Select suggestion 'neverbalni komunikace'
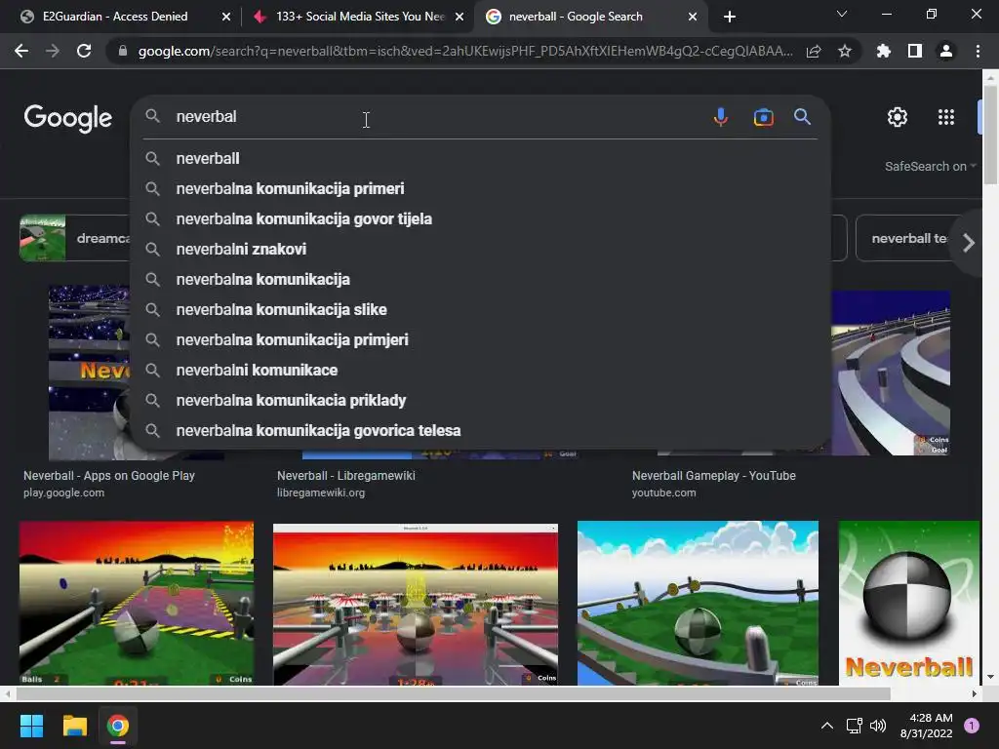999x749 pixels. tap(480, 370)
